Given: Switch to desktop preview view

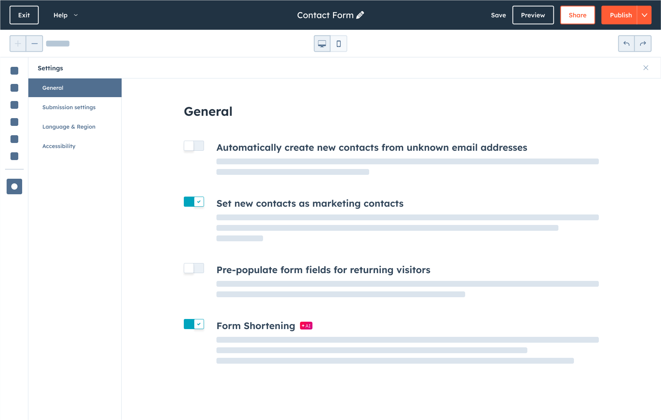Looking at the screenshot, I should pyautogui.click(x=322, y=44).
